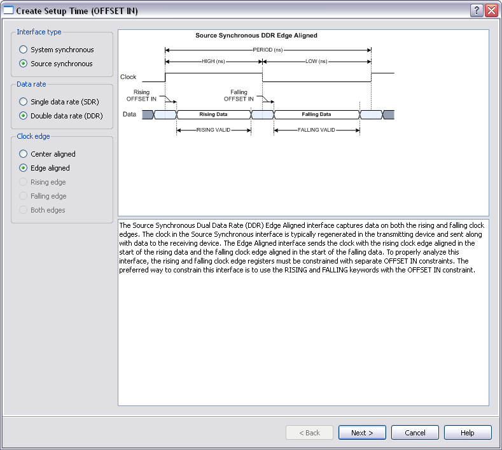This screenshot has width=502, height=450.
Task: Click the question mark title bar icon
Action: click(x=477, y=11)
